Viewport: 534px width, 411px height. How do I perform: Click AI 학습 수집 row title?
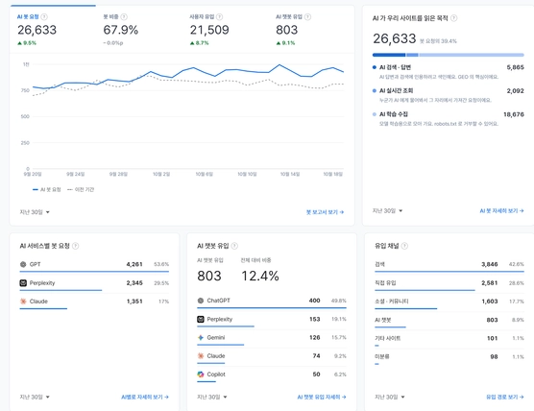click(394, 114)
